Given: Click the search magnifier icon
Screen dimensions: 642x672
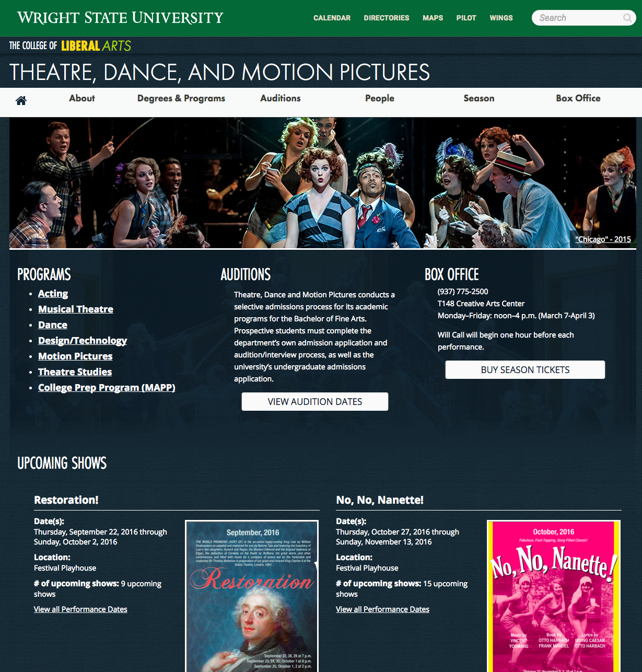Looking at the screenshot, I should (x=627, y=18).
